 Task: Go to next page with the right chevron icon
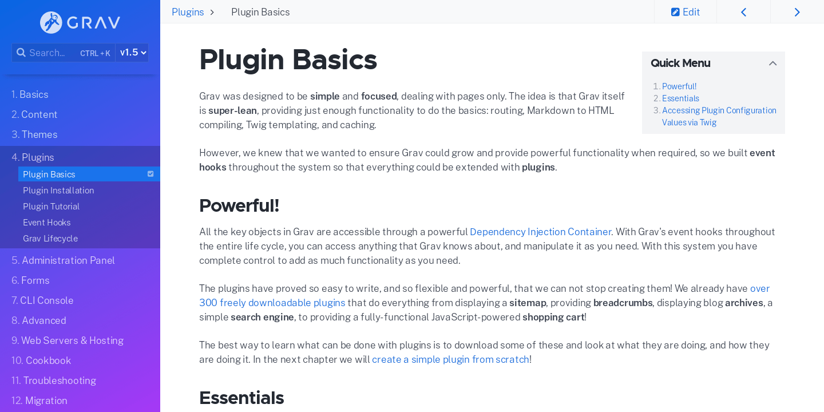click(x=797, y=11)
